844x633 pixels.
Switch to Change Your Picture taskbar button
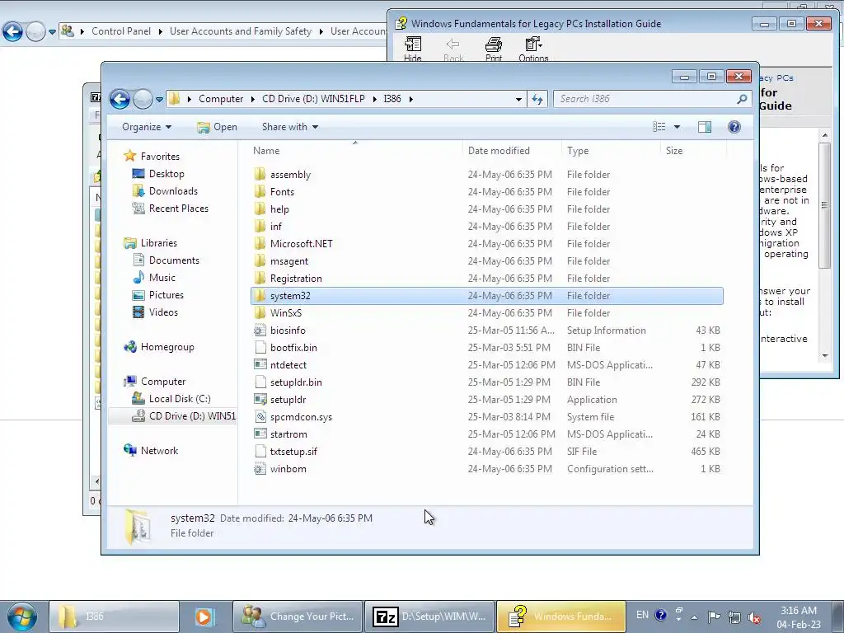click(x=298, y=617)
